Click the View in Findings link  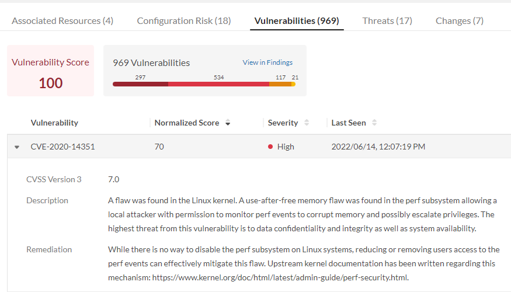267,62
